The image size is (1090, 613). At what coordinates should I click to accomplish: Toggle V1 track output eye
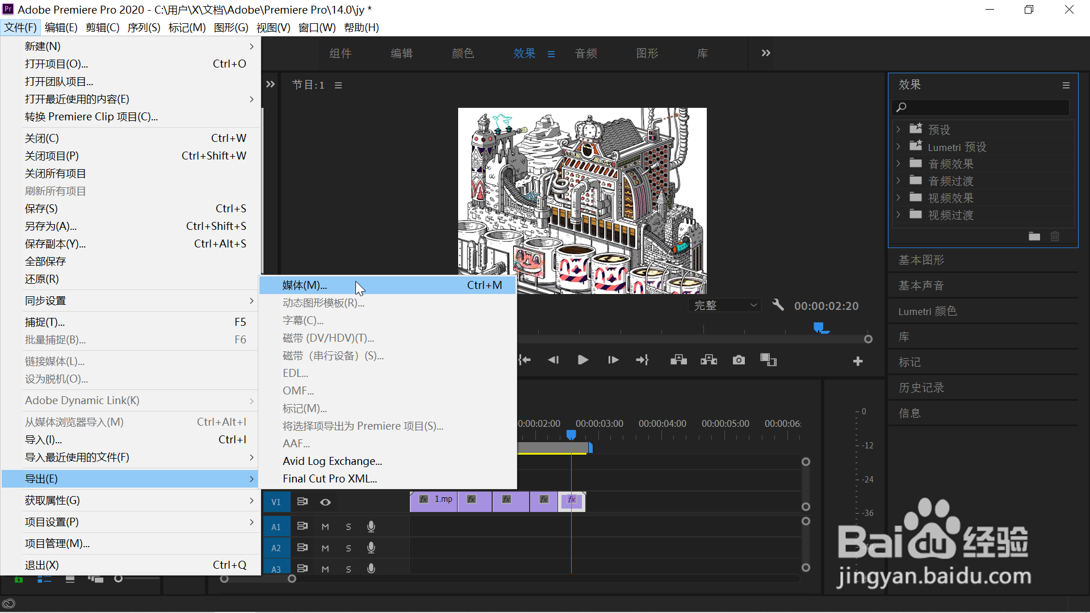(325, 502)
